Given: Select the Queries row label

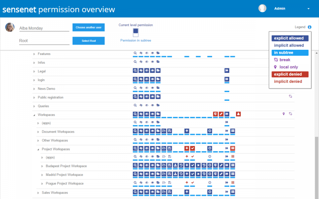Looking at the screenshot, I should pyautogui.click(x=43, y=106).
